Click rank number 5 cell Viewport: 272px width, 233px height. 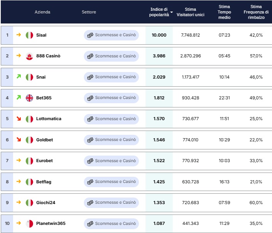coord(7,119)
